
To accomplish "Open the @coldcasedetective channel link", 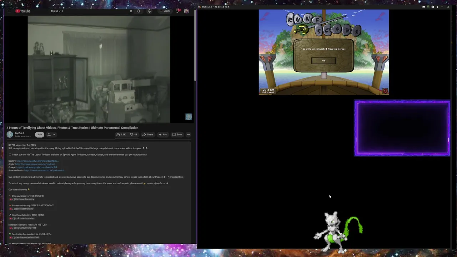I will (22, 218).
